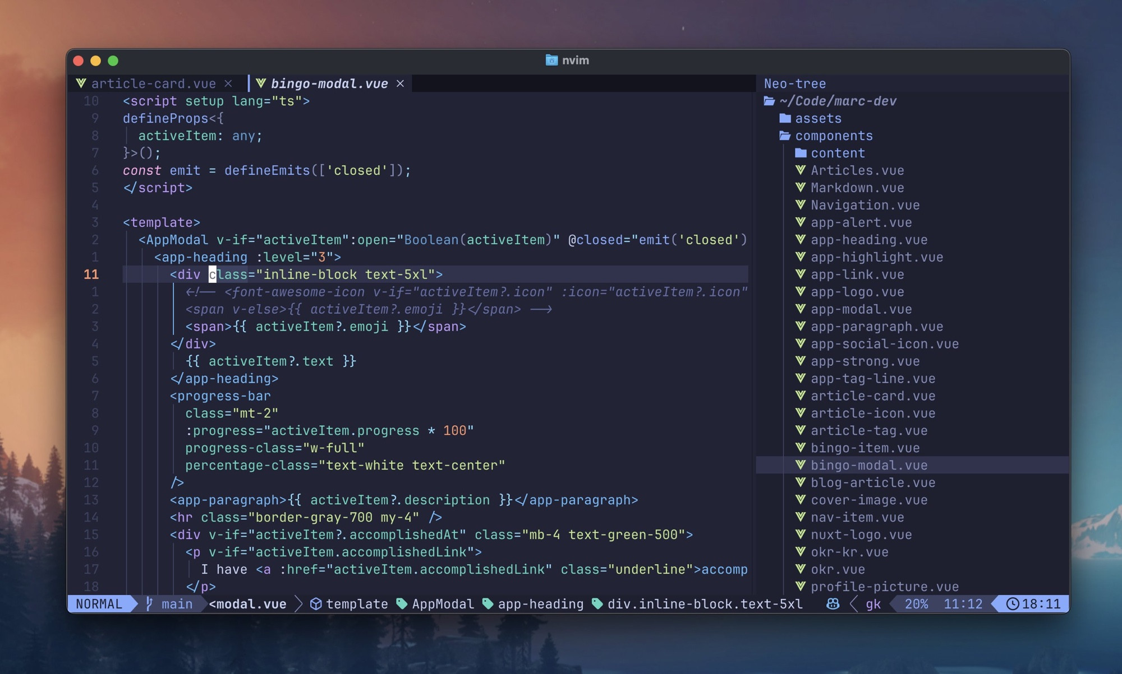The width and height of the screenshot is (1122, 674).
Task: Collapse the components folder
Action: click(x=826, y=136)
